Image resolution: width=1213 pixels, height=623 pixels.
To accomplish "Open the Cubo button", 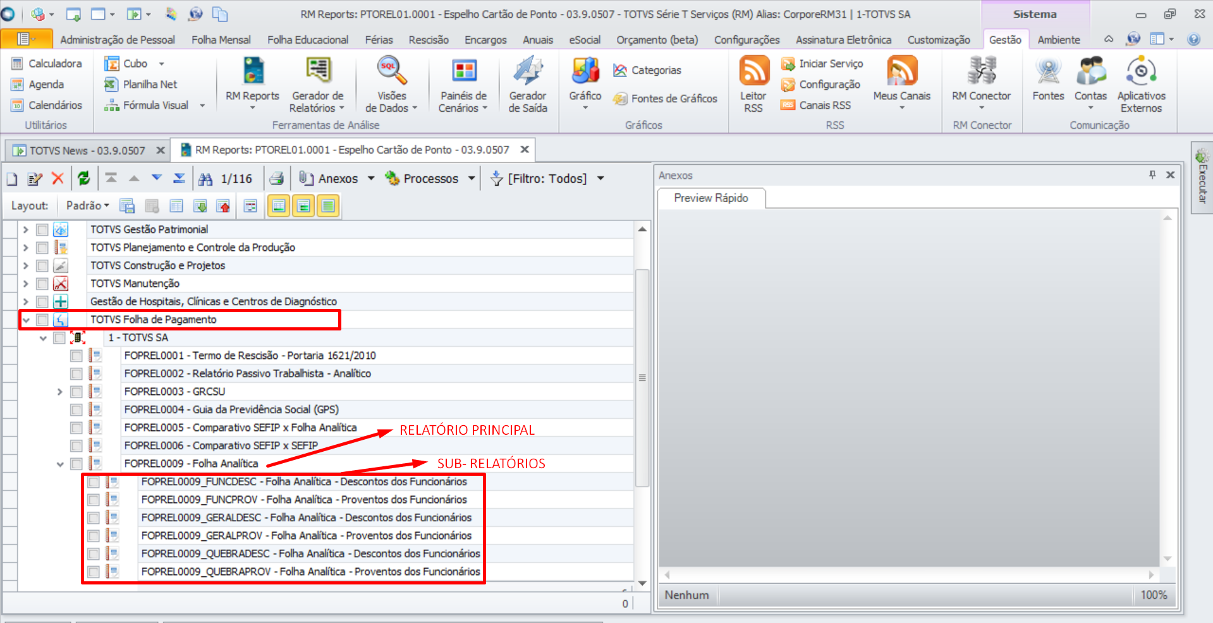I will pos(134,63).
